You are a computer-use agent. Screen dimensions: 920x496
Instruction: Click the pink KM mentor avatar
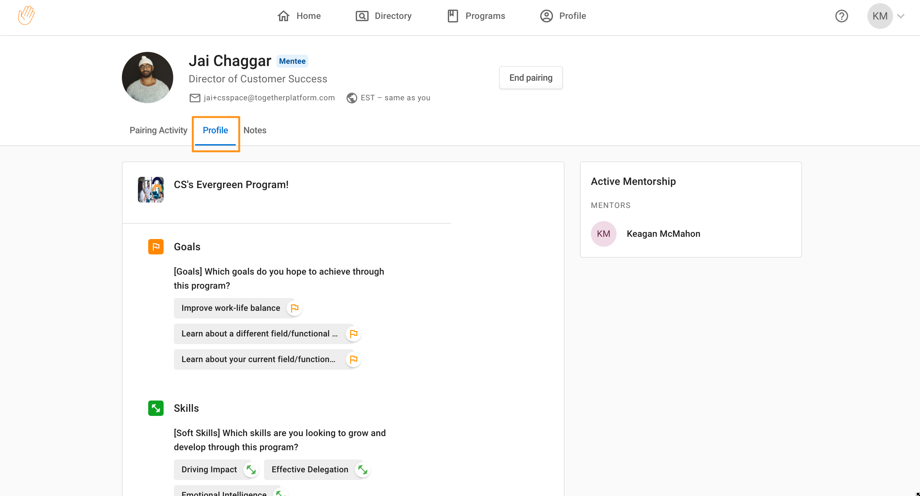point(603,234)
